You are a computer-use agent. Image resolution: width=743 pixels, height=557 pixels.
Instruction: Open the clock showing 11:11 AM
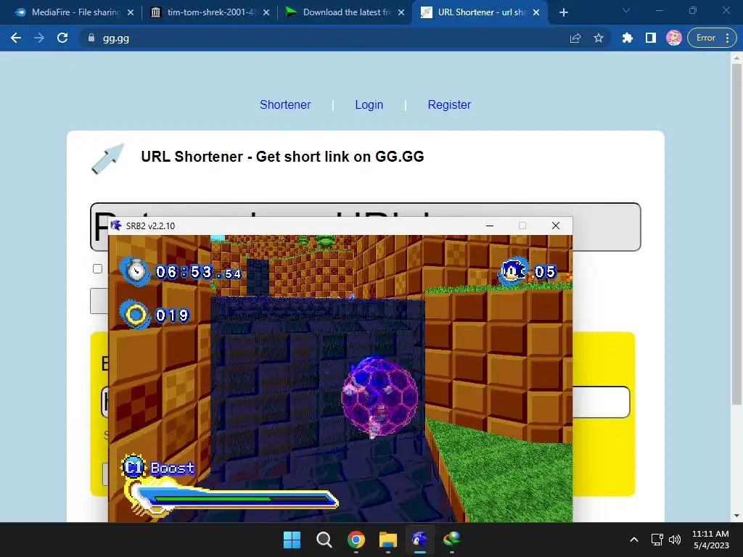click(710, 540)
